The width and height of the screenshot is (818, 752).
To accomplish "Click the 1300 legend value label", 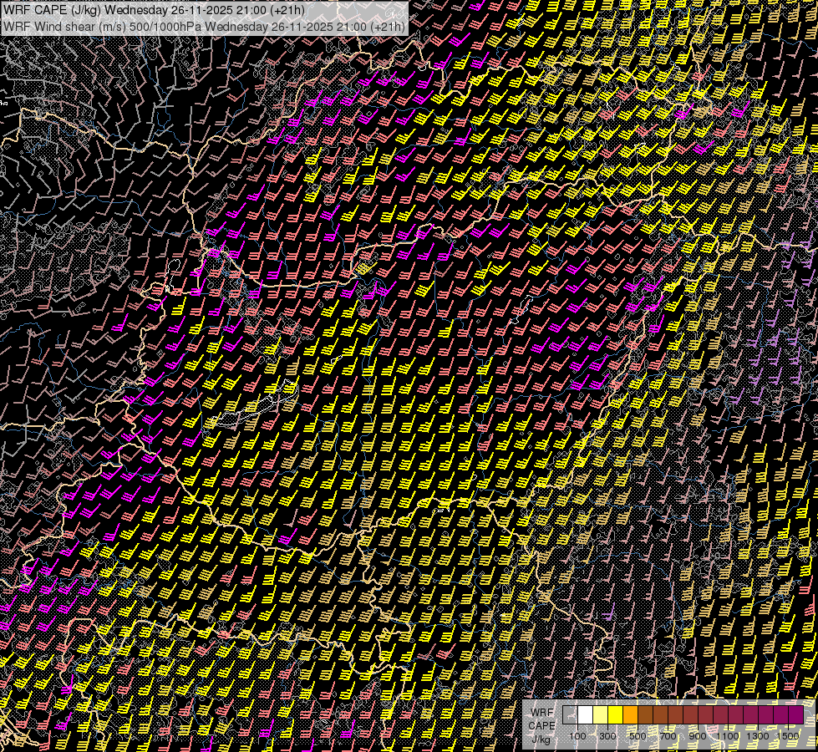I will click(x=758, y=736).
